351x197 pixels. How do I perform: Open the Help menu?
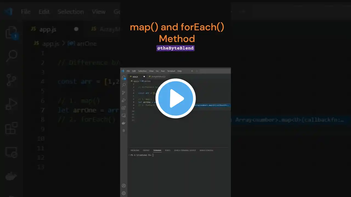click(x=180, y=71)
